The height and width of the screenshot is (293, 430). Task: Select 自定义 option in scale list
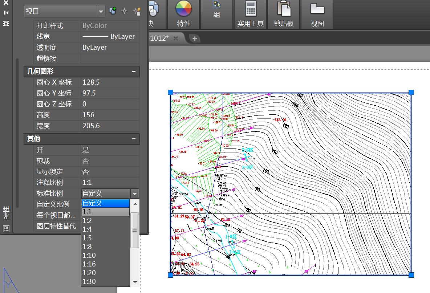tap(105, 203)
